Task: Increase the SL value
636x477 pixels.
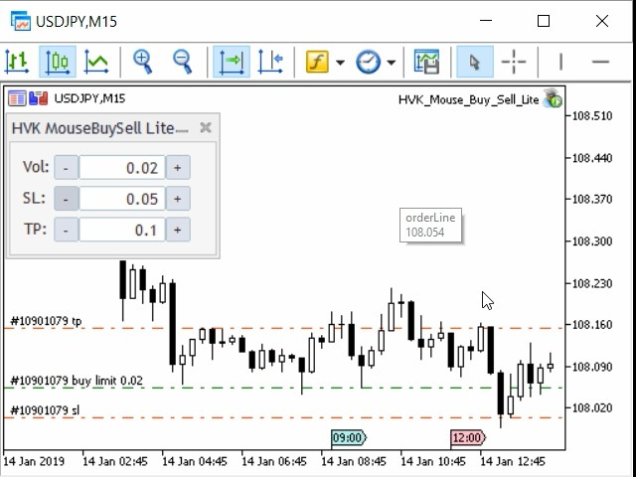Action: coord(178,199)
